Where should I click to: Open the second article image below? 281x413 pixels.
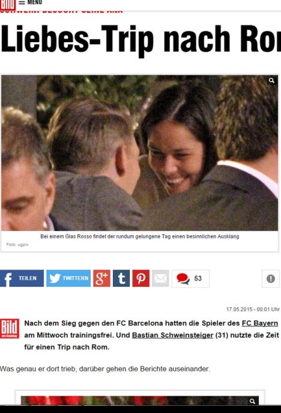[139, 400]
